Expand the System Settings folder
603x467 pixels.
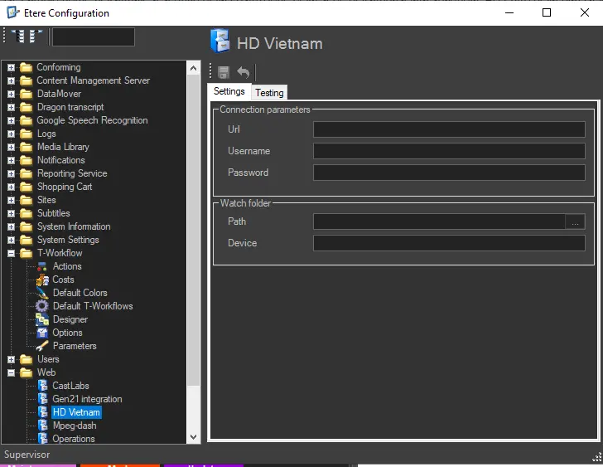click(12, 240)
